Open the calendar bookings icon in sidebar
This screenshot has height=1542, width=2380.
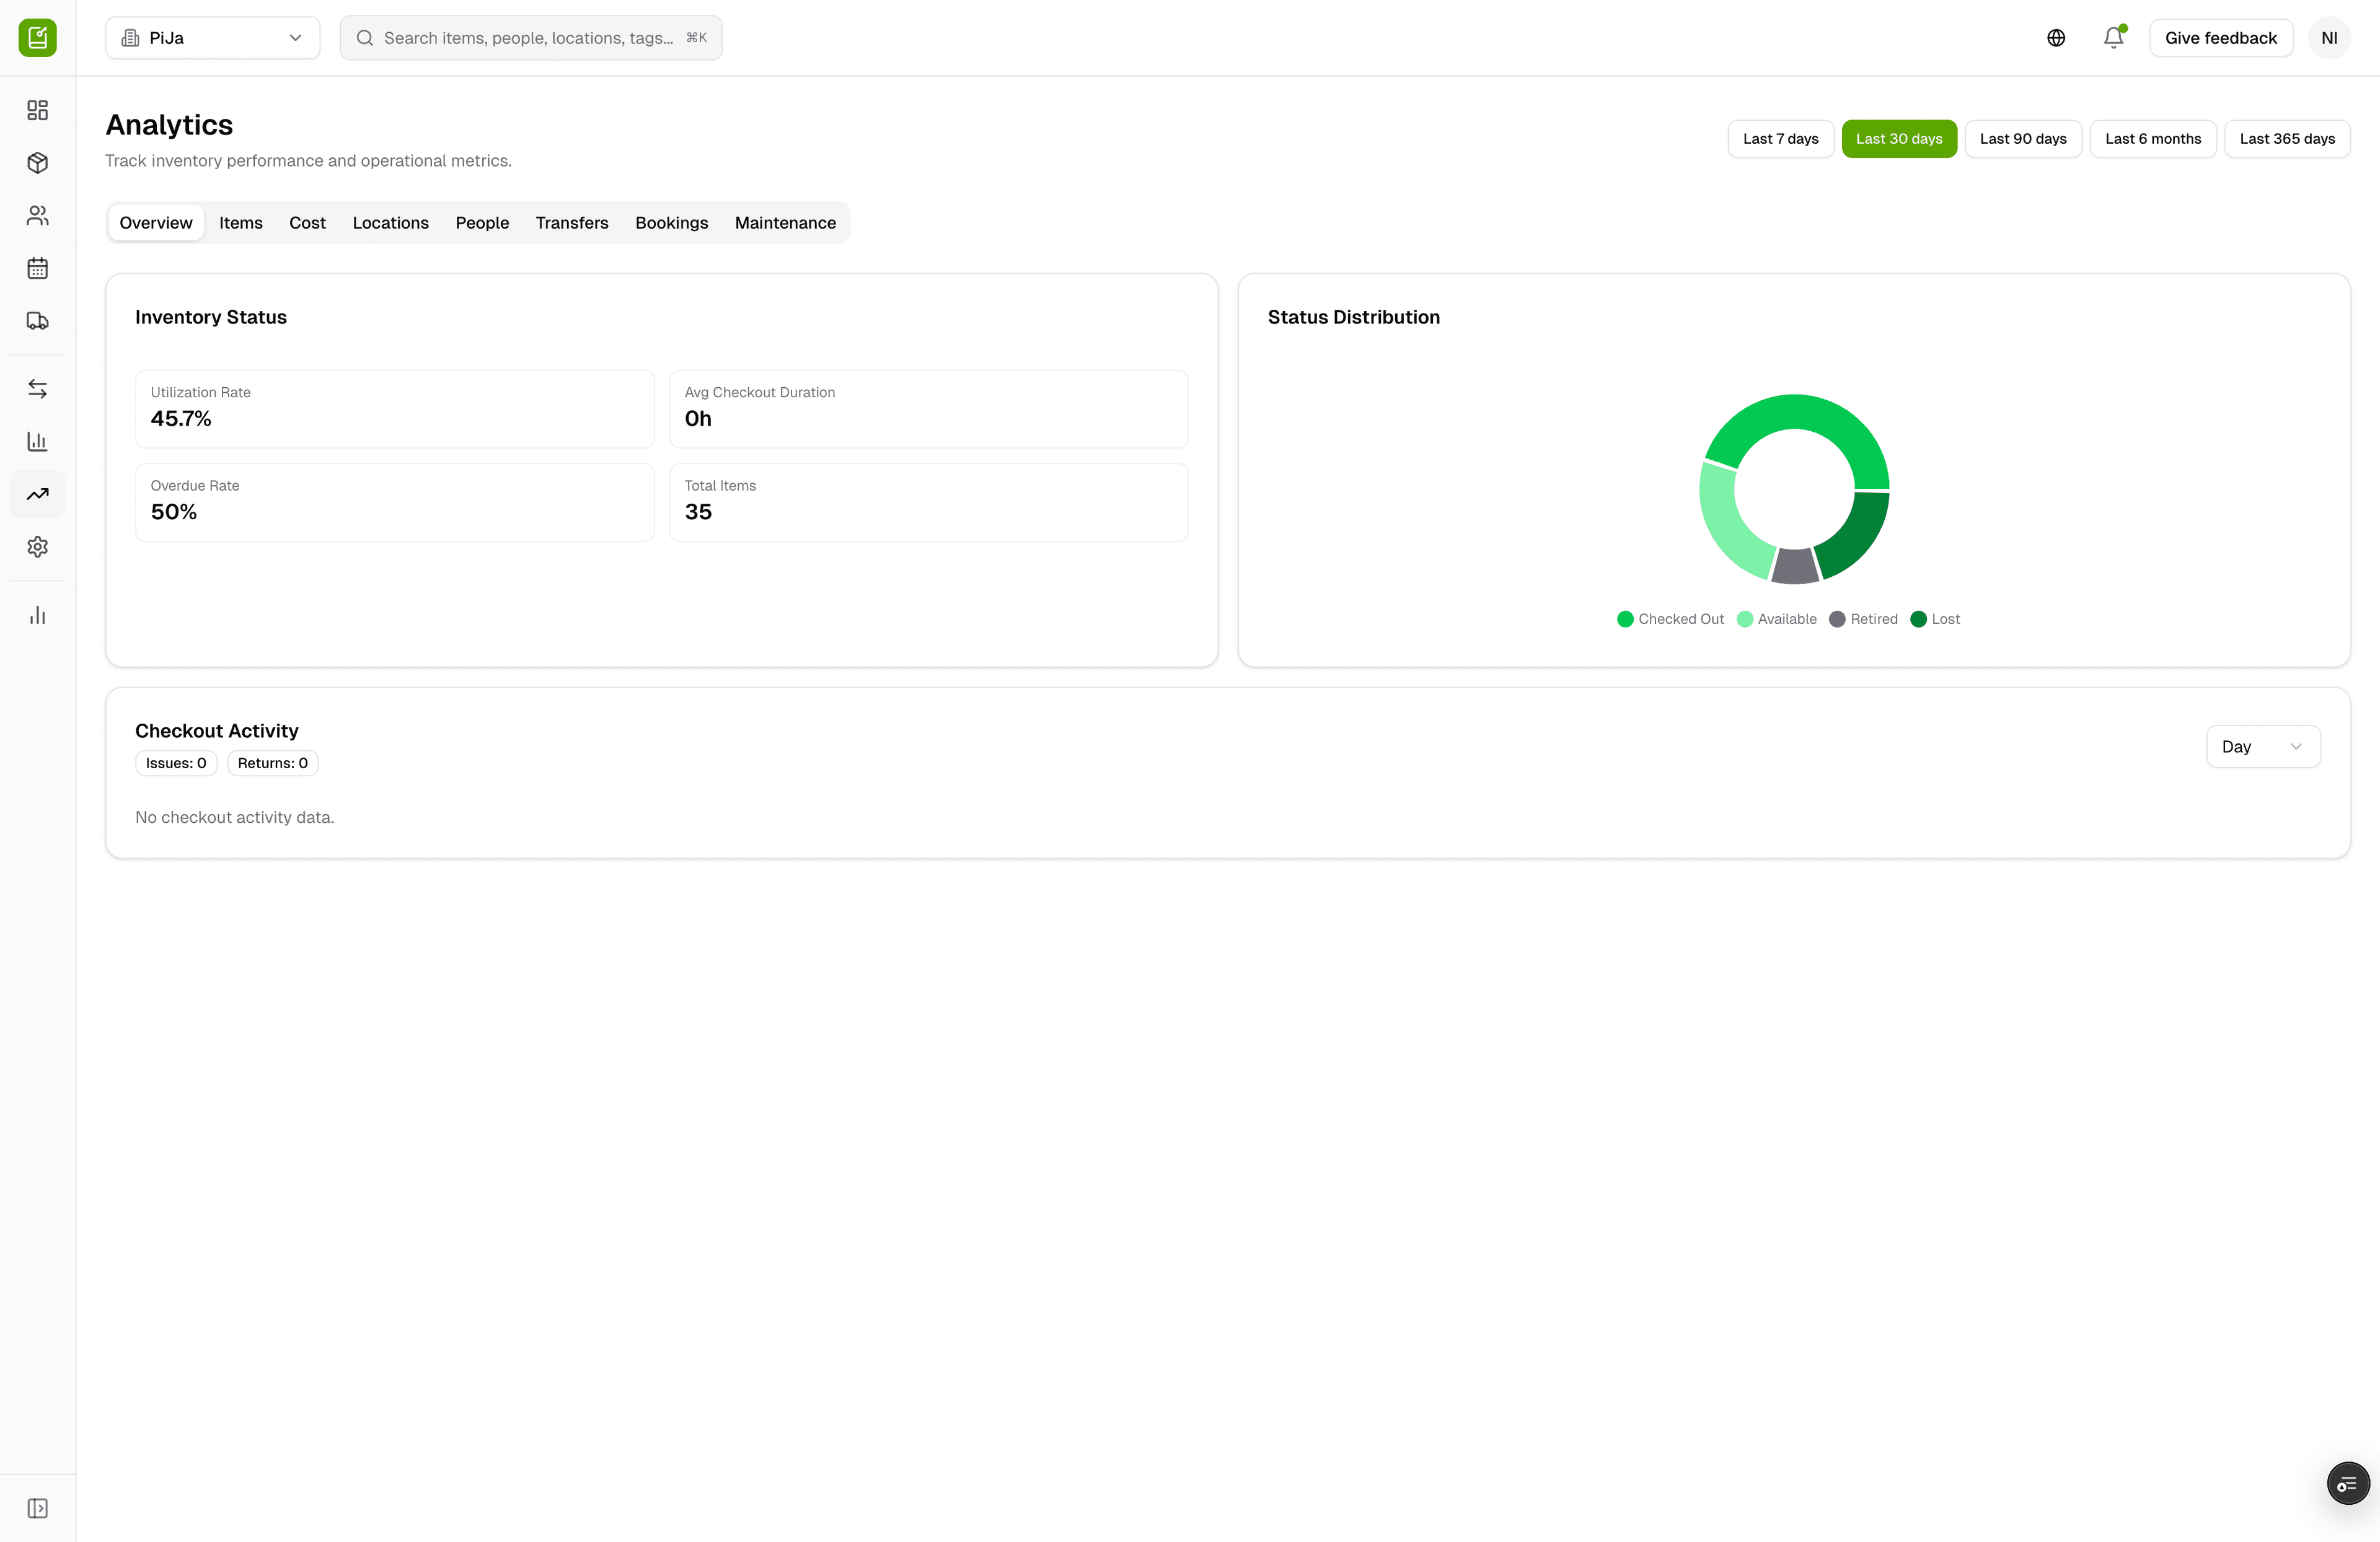point(38,268)
